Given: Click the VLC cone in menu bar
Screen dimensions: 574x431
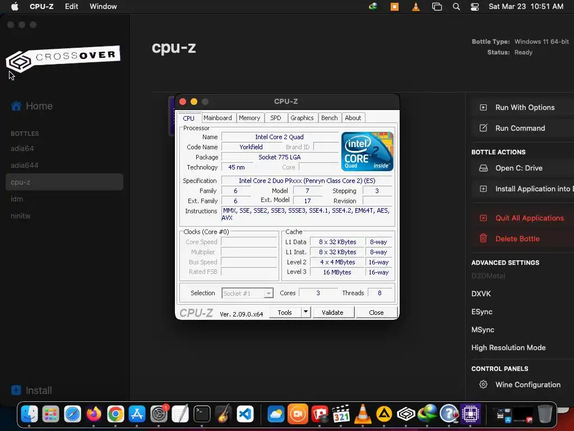Looking at the screenshot, I should coord(416,6).
